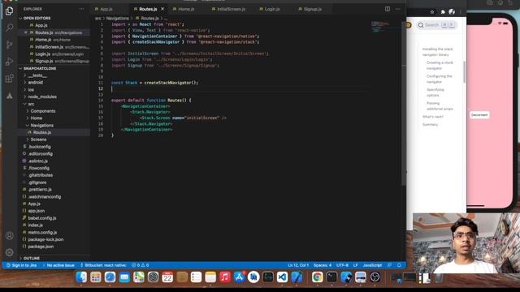Click Spaces: 4 in the status bar
The height and width of the screenshot is (292, 520).
pyautogui.click(x=323, y=265)
